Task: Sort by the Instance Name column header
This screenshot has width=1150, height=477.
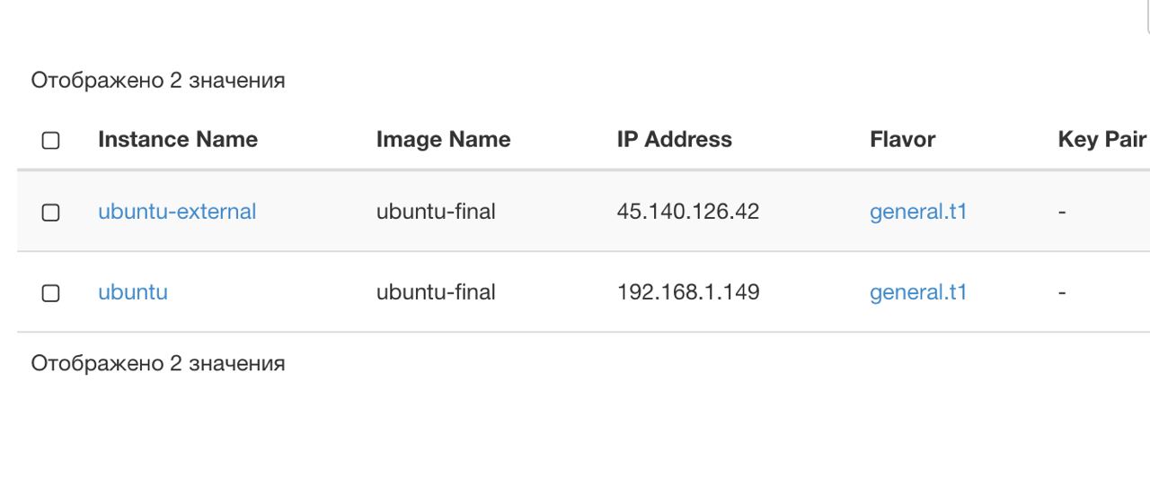Action: pyautogui.click(x=178, y=140)
